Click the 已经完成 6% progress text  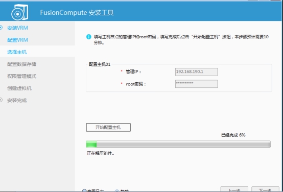click(x=233, y=135)
